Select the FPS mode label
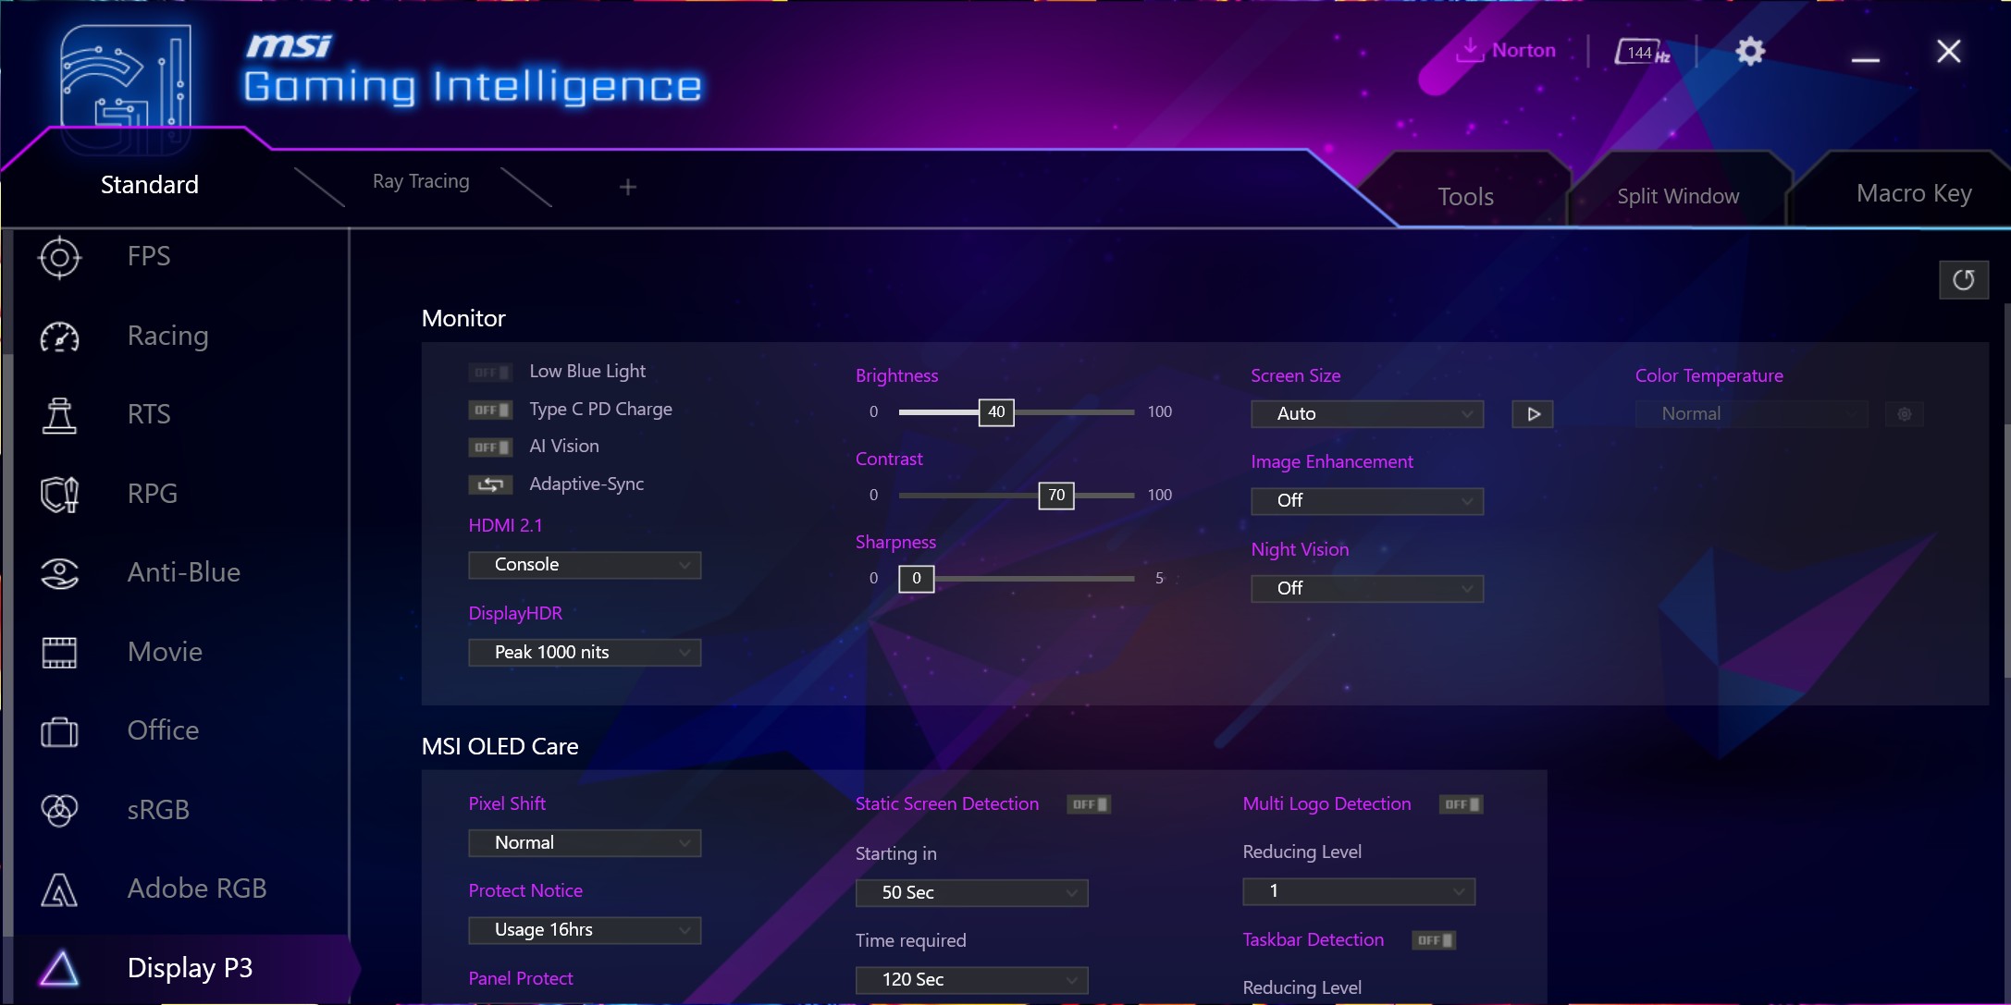 [149, 256]
